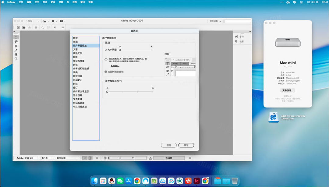329x187 pixels.
Task: Open QQ penguin from the Dock
Action: pos(111,181)
